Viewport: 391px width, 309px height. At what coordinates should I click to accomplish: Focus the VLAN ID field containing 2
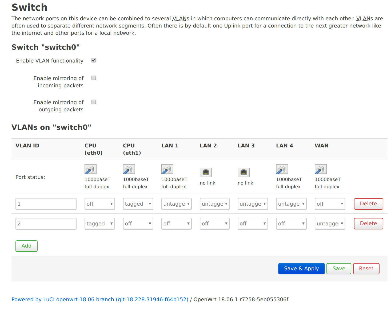(46, 224)
